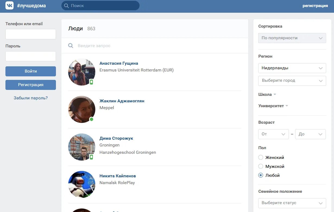Expand the Университет filter section

point(273,106)
